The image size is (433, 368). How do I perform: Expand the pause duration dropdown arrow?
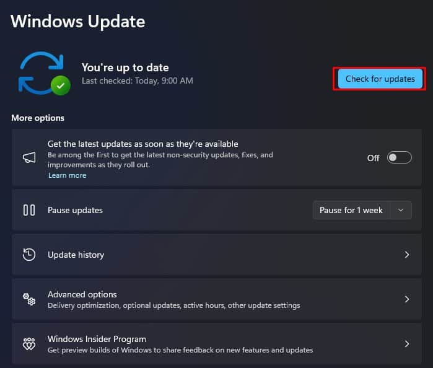401,210
